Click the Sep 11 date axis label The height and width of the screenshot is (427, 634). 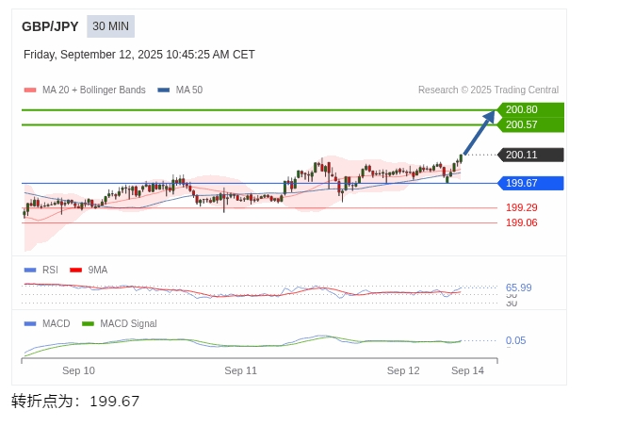[x=240, y=370]
